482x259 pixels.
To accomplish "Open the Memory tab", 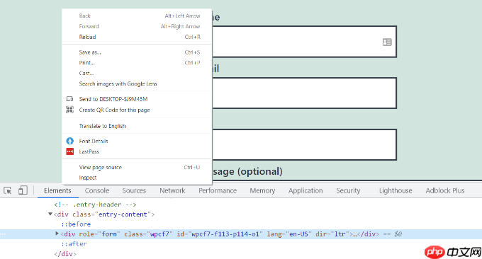I will (x=262, y=190).
